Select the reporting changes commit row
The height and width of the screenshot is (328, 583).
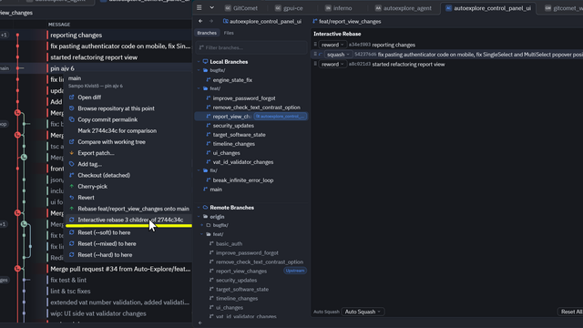coord(96,35)
